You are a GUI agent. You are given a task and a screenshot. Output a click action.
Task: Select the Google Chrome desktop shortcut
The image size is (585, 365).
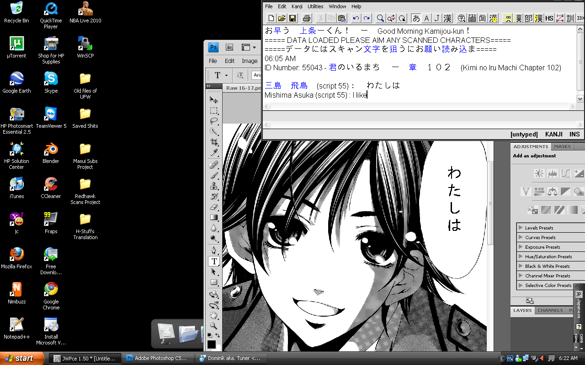[x=51, y=296]
